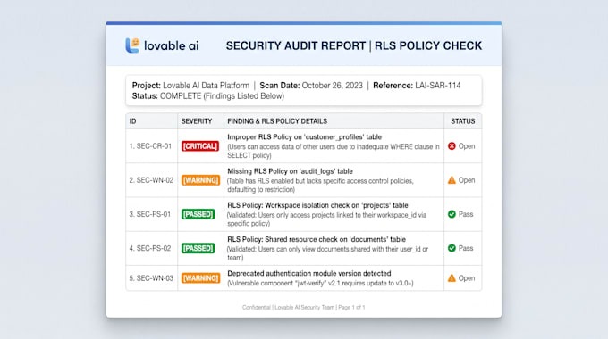Click the orange warning triangle for SEC-WN-03
The image size is (608, 339).
pyautogui.click(x=452, y=278)
